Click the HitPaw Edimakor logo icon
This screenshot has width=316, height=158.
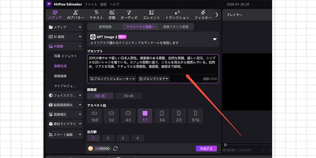pos(49,4)
